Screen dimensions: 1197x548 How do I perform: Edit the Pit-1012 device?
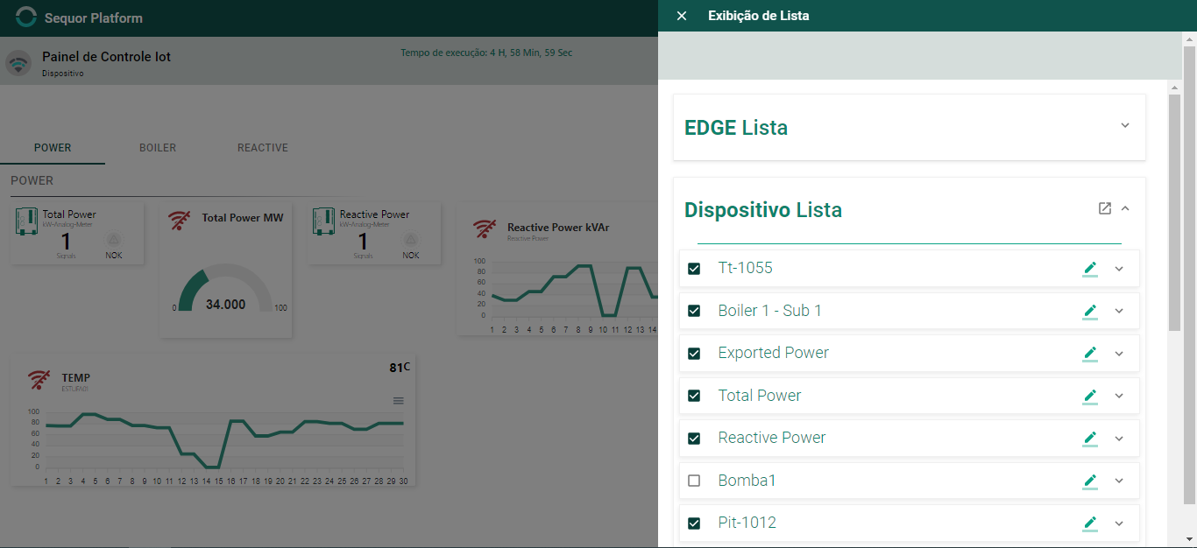point(1090,523)
